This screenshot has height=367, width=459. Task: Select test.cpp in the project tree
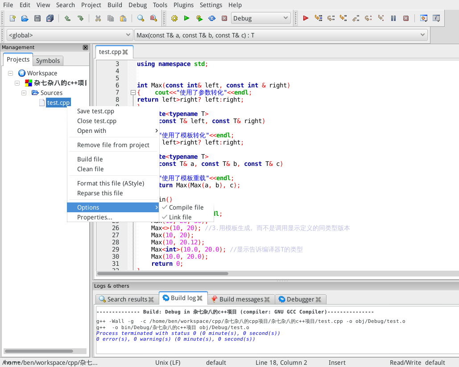58,103
